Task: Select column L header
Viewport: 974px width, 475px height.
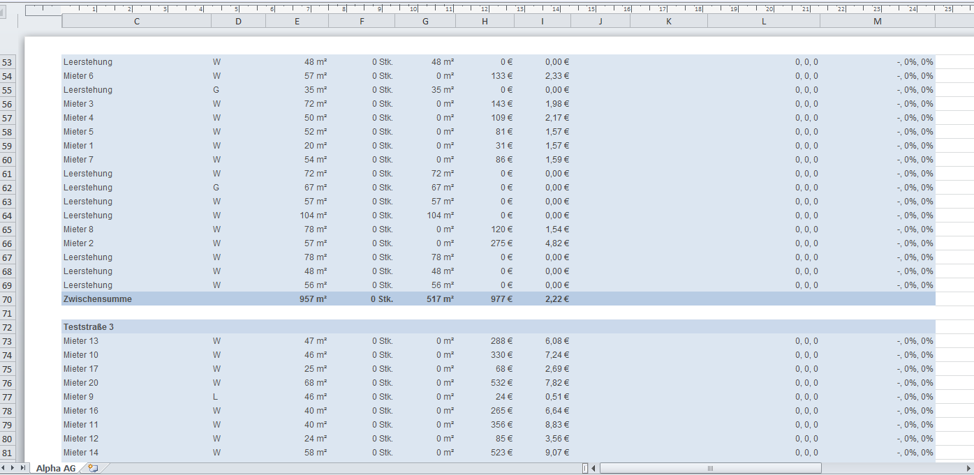Action: [764, 22]
